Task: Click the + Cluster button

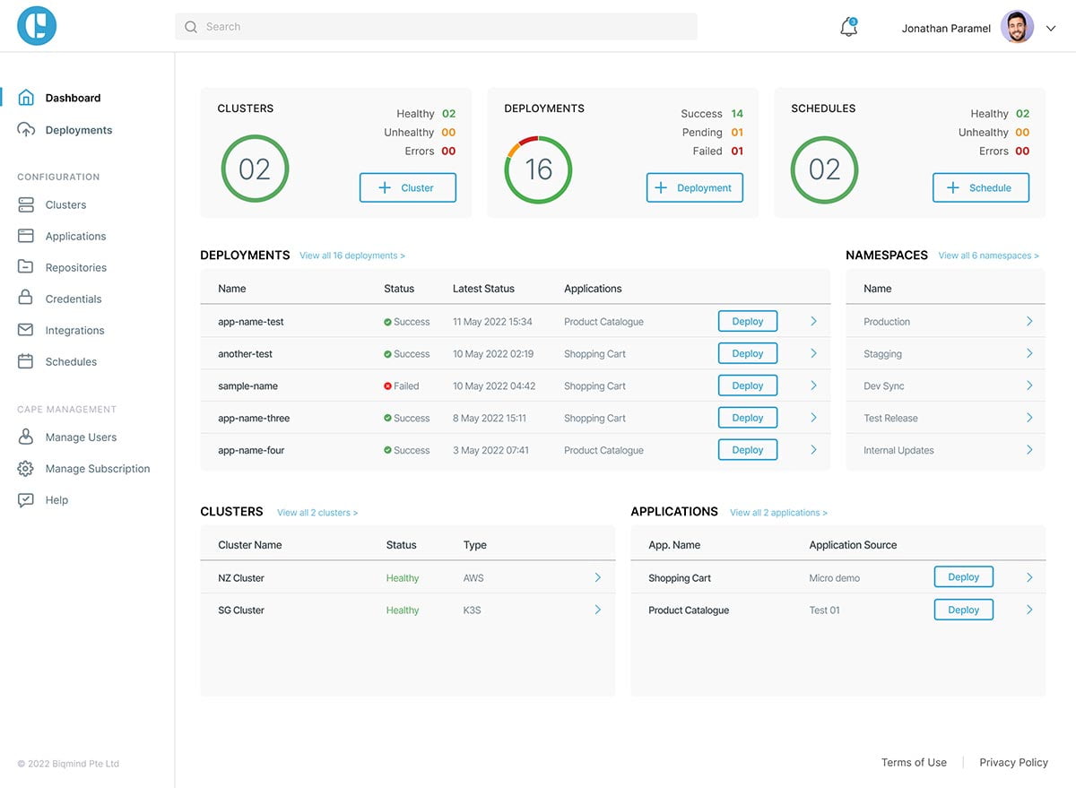Action: point(407,187)
